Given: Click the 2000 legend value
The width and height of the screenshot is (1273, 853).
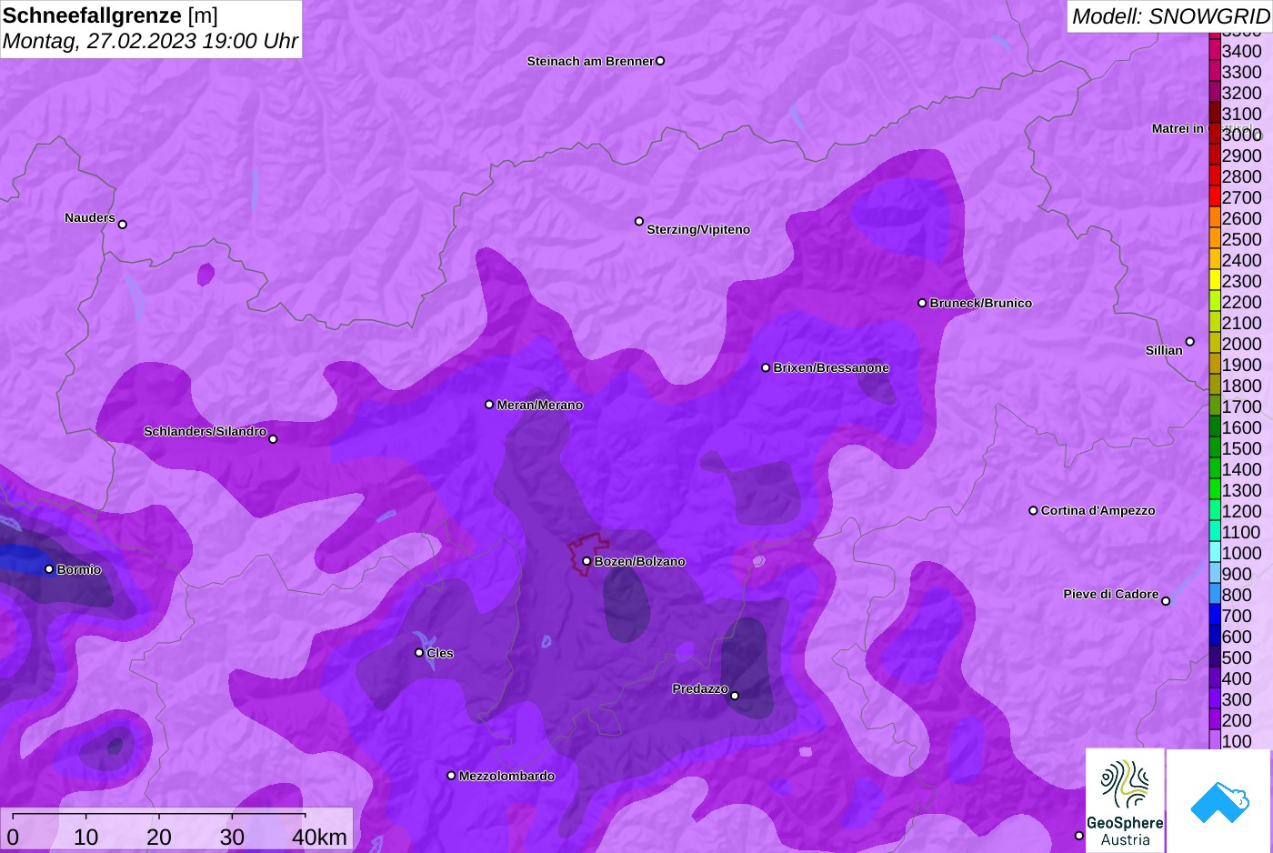Looking at the screenshot, I should (1241, 344).
